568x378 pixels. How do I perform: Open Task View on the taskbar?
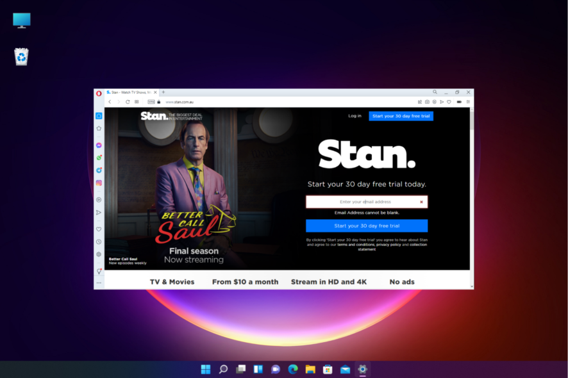point(240,369)
